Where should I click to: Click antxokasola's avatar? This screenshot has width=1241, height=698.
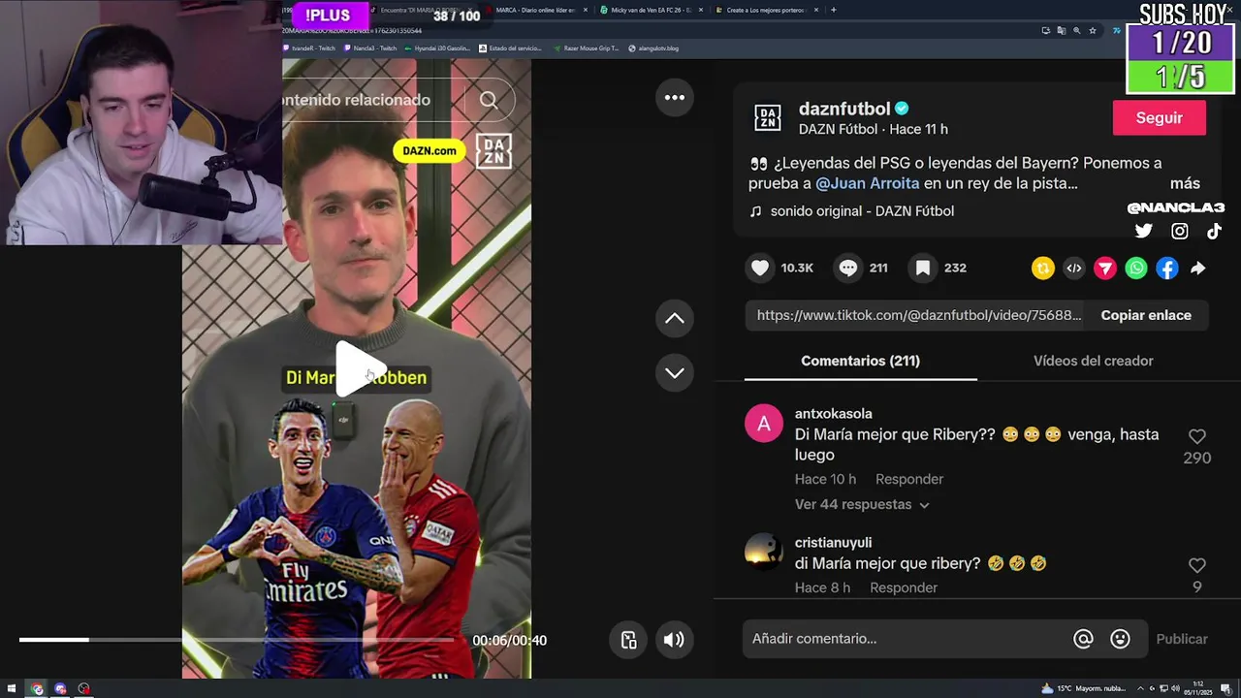click(764, 424)
